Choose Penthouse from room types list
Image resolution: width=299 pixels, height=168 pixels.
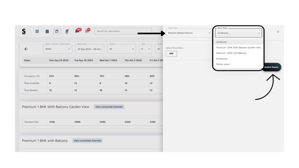point(222,59)
